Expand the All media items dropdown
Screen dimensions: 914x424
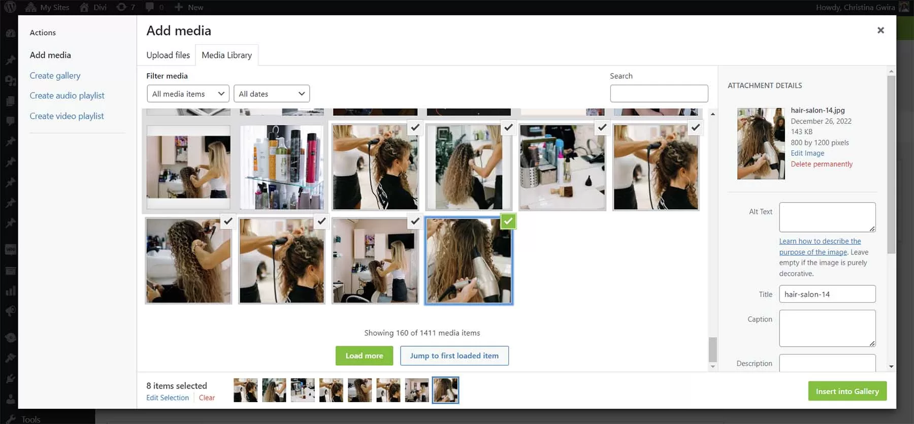click(x=188, y=94)
